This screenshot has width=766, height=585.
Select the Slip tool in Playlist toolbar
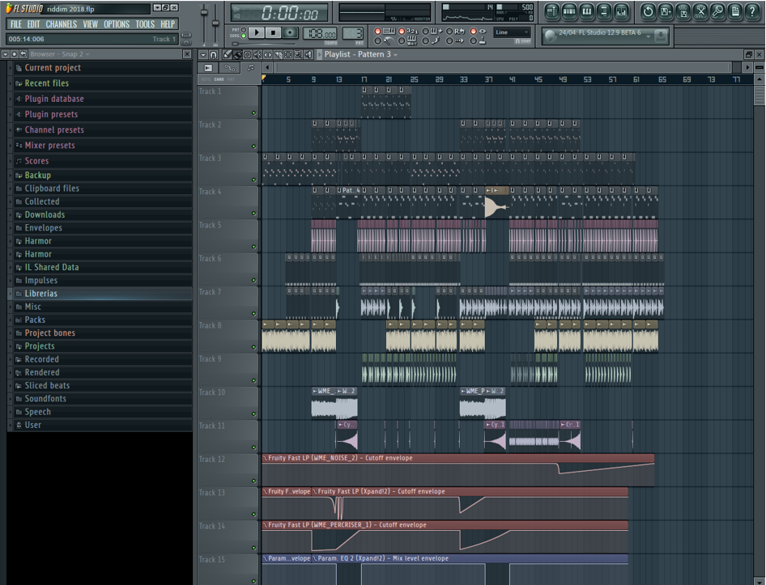click(x=268, y=54)
